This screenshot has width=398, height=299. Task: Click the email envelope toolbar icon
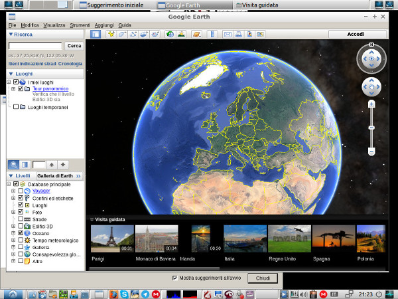click(228, 34)
